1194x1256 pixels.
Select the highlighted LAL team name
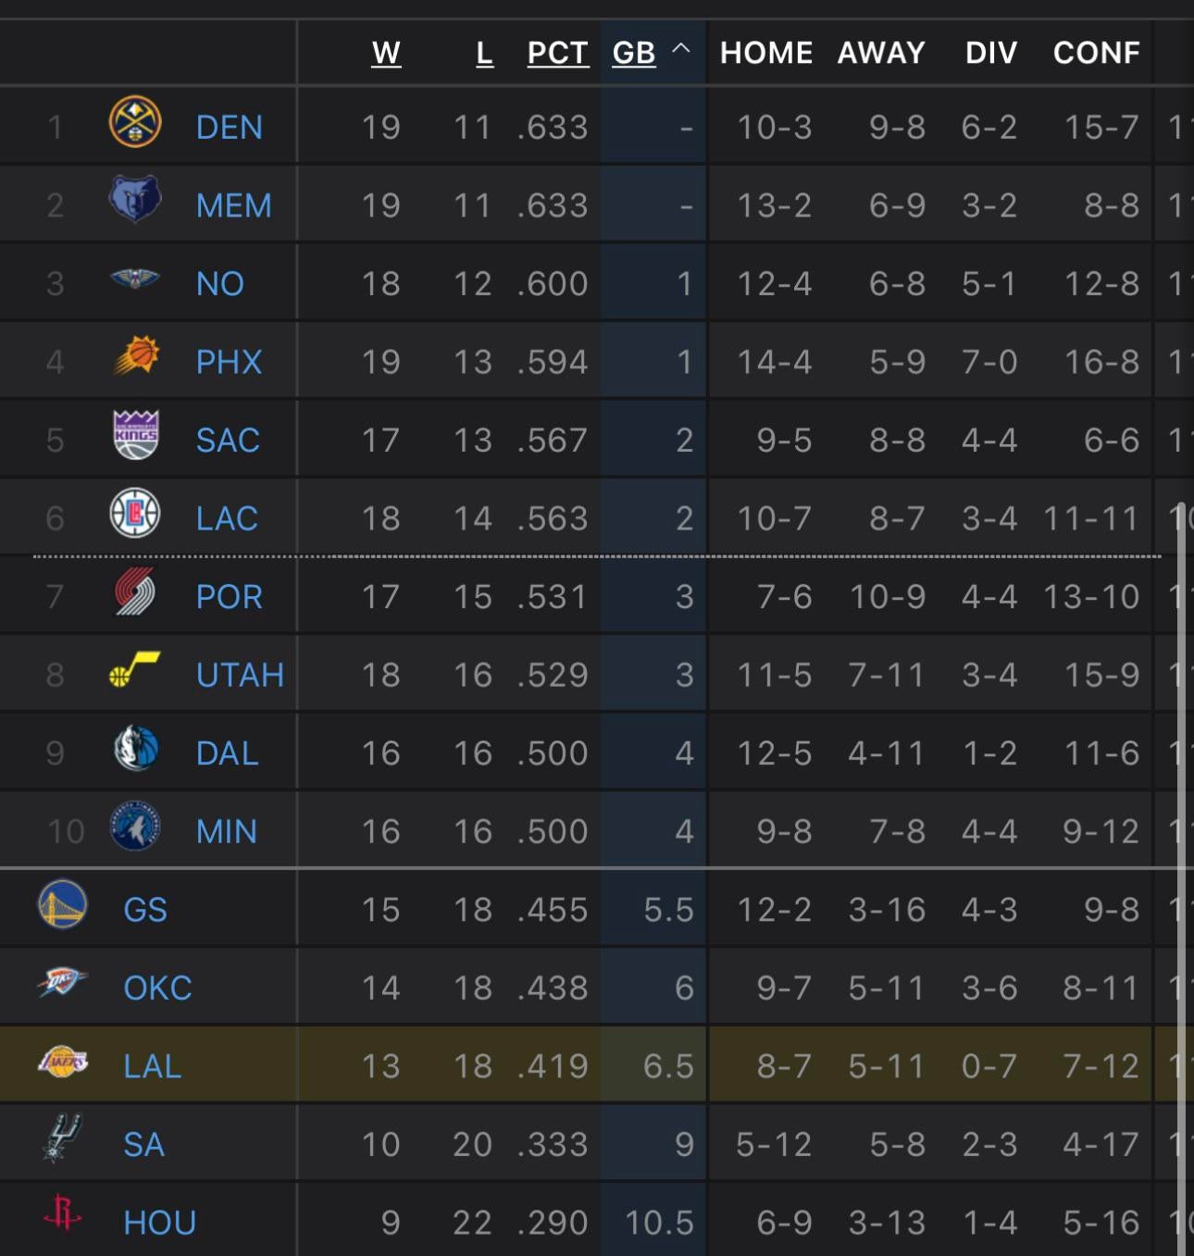[152, 1066]
